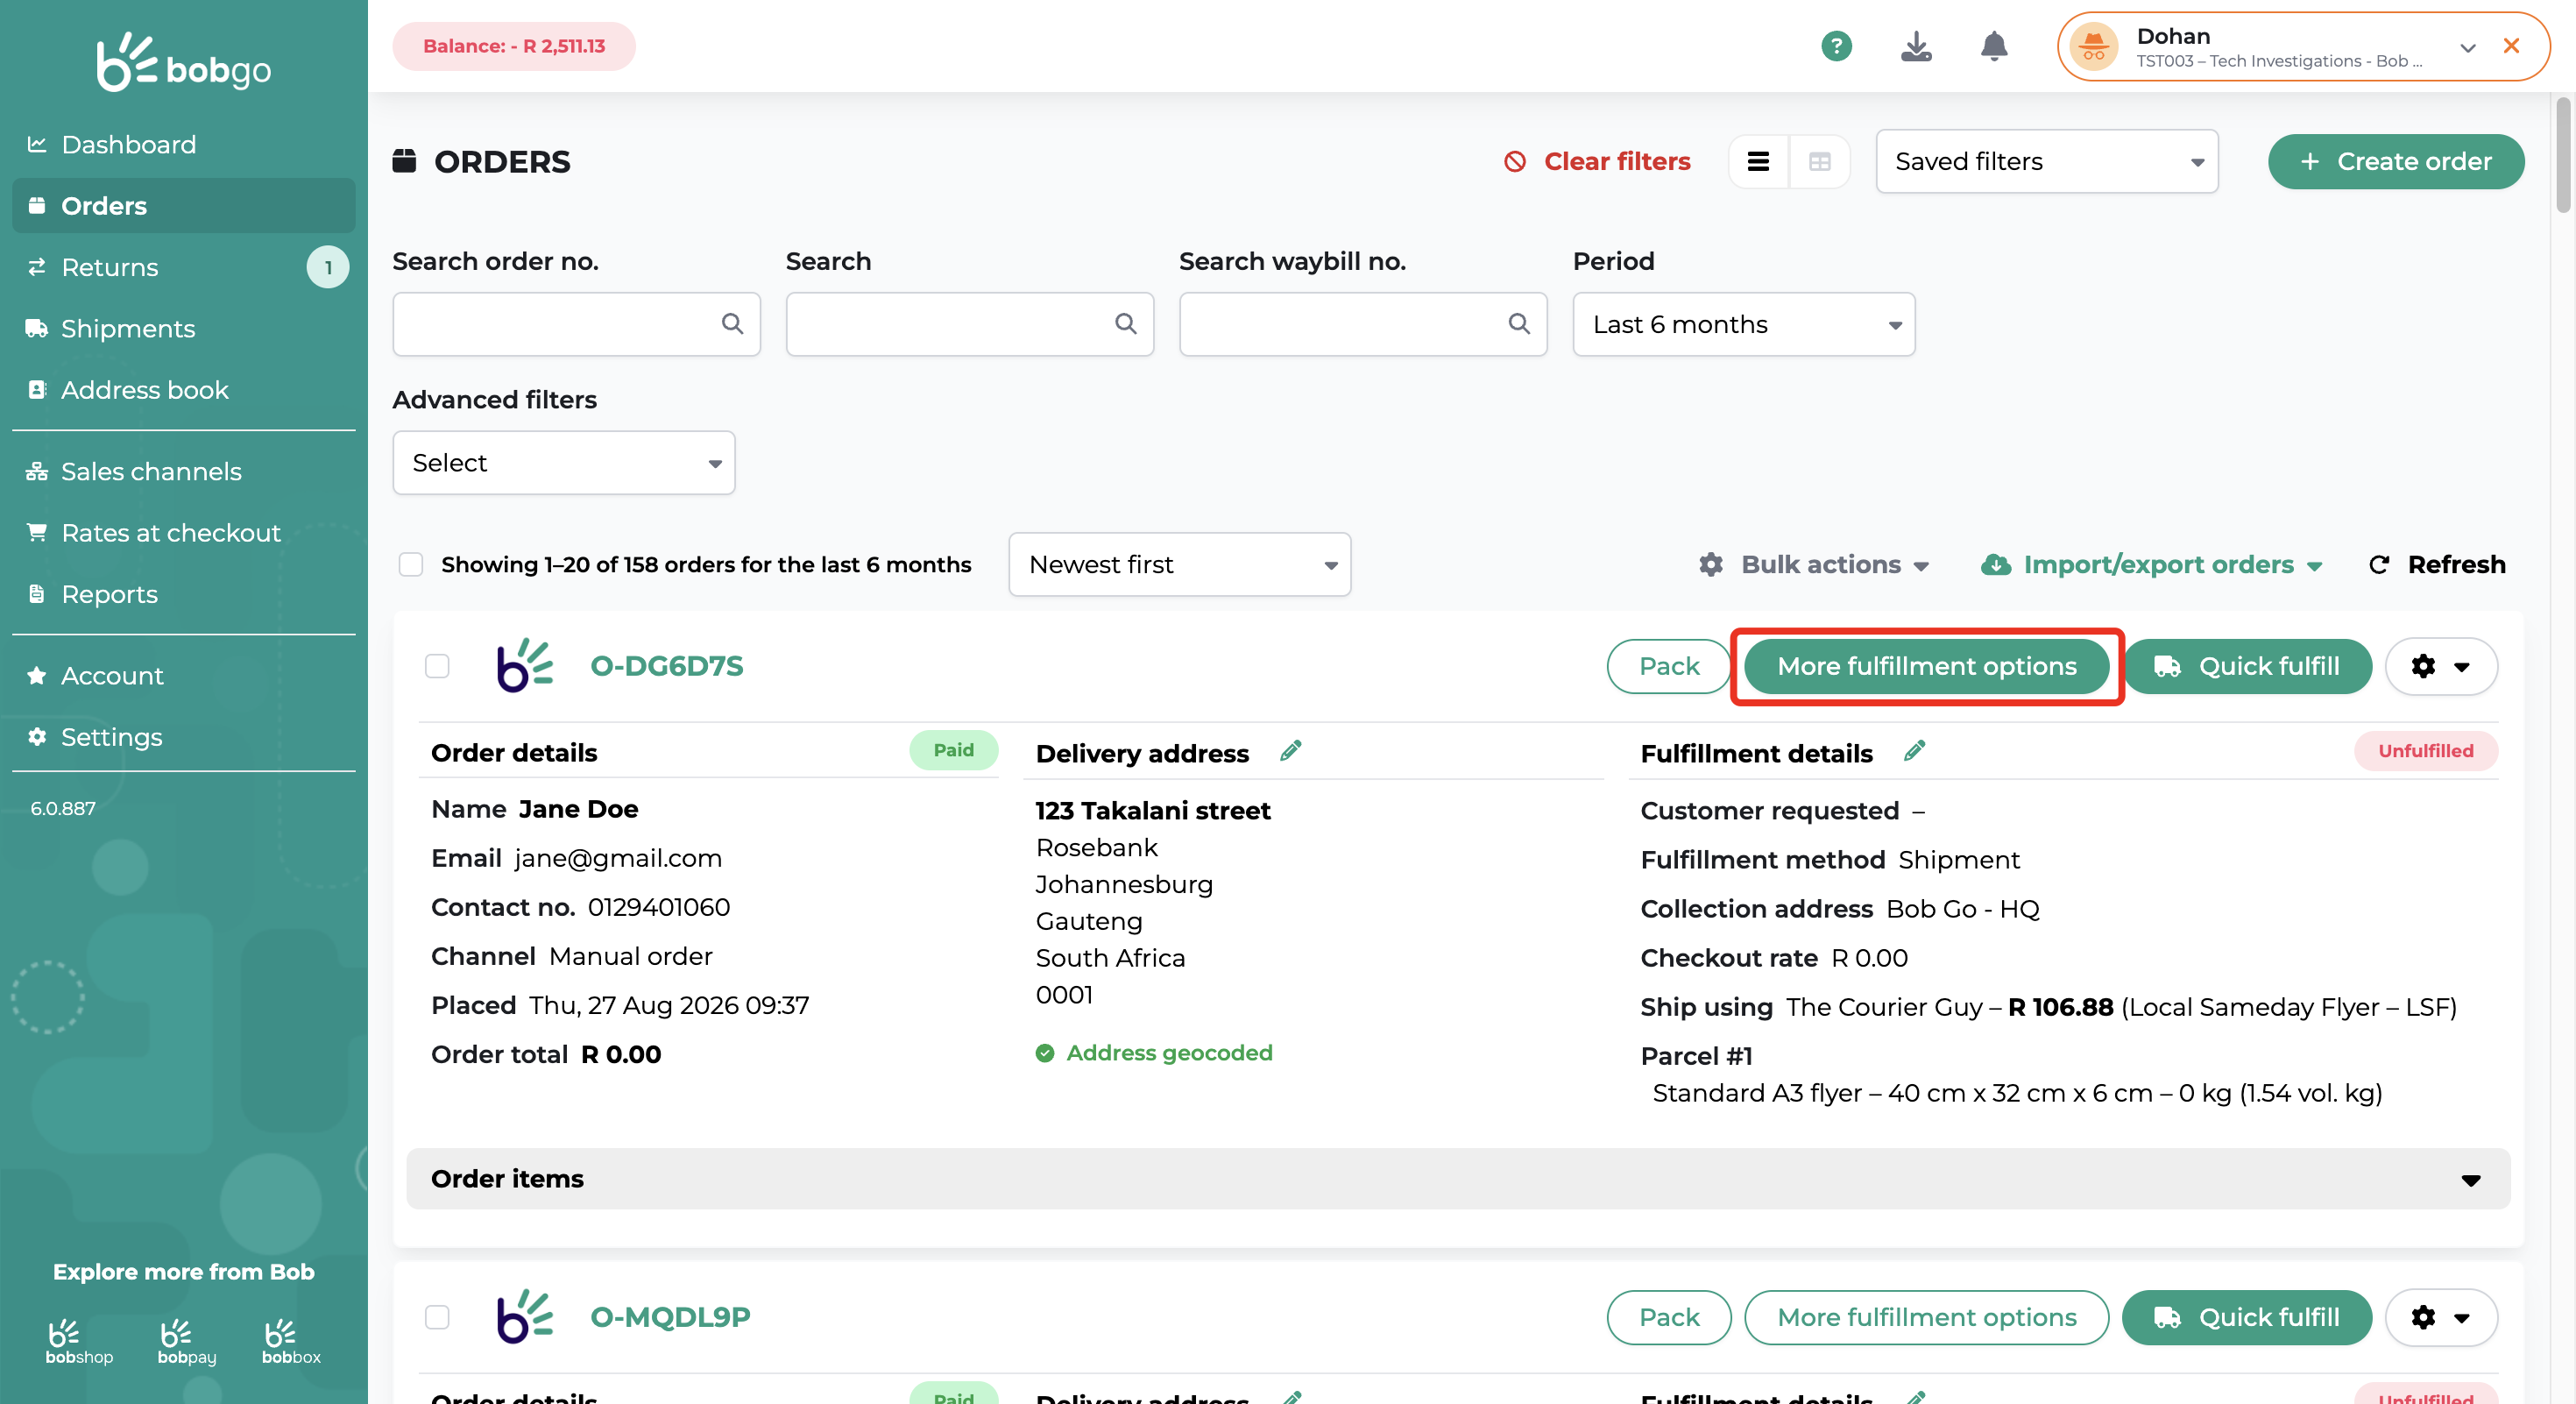Click More fulfillment options for O-DG6D7S
The image size is (2576, 1404).
click(1926, 666)
